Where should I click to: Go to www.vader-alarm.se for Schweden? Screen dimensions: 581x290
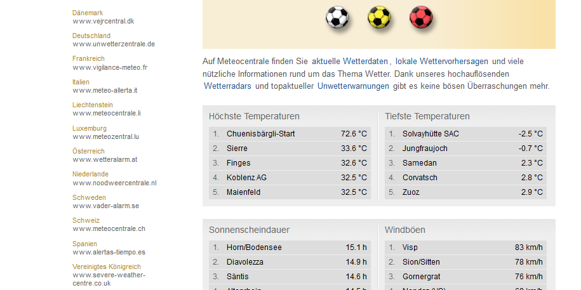tap(105, 206)
